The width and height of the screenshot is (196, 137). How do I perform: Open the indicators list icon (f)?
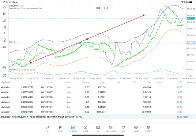[4, 33]
